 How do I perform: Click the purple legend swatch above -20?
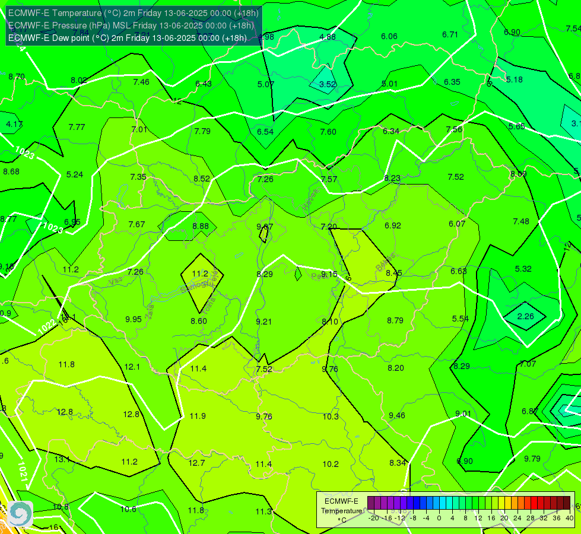tap(371, 503)
